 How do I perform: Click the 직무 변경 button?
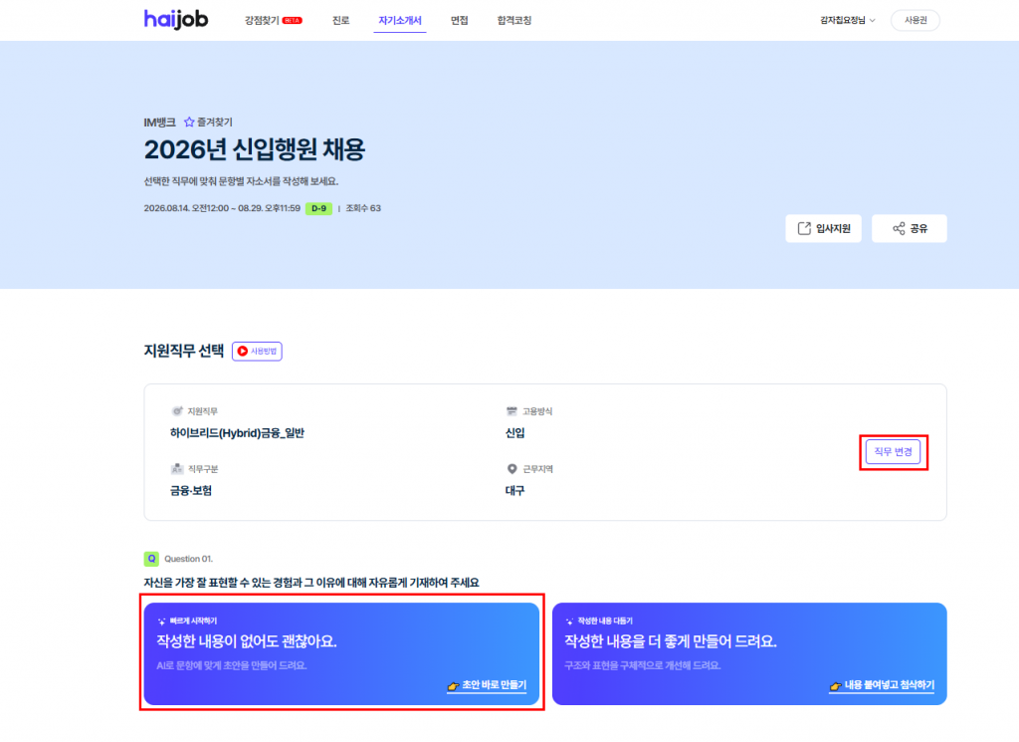(x=893, y=451)
